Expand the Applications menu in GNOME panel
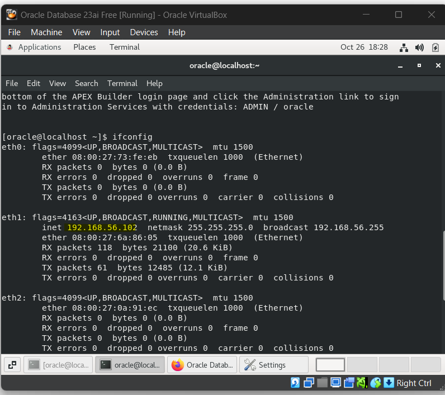This screenshot has width=445, height=395. click(x=34, y=47)
